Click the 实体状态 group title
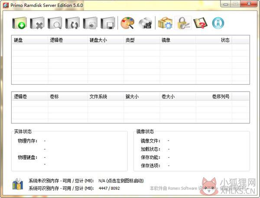260x198 pixels. 23,131
